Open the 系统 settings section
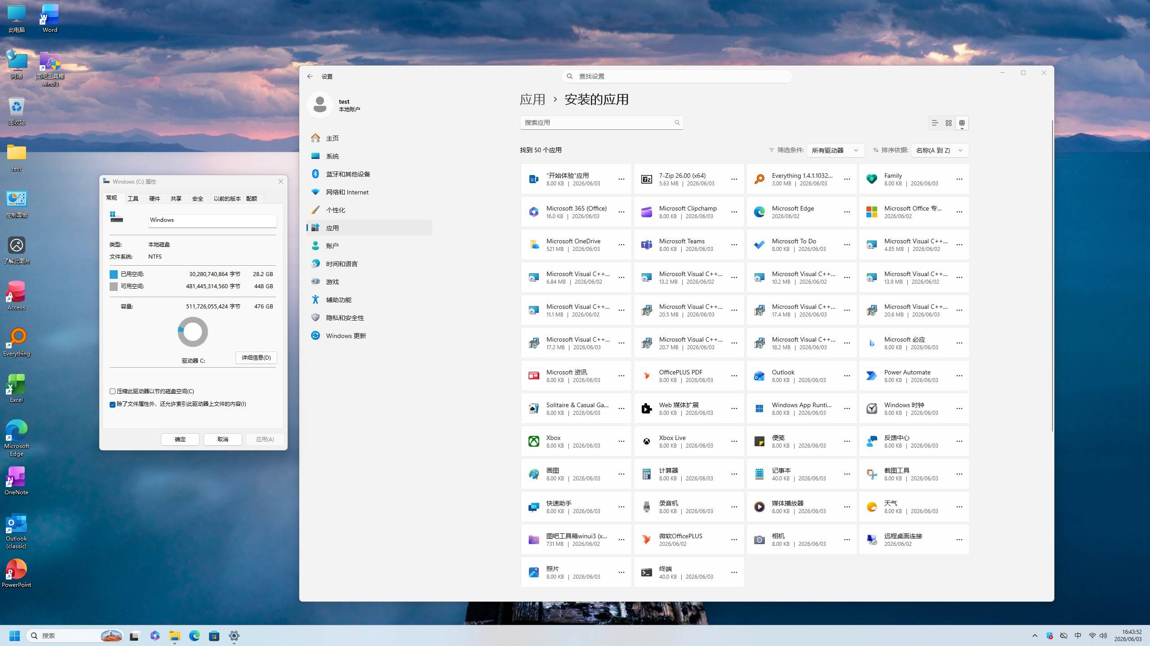Image resolution: width=1150 pixels, height=646 pixels. point(369,156)
